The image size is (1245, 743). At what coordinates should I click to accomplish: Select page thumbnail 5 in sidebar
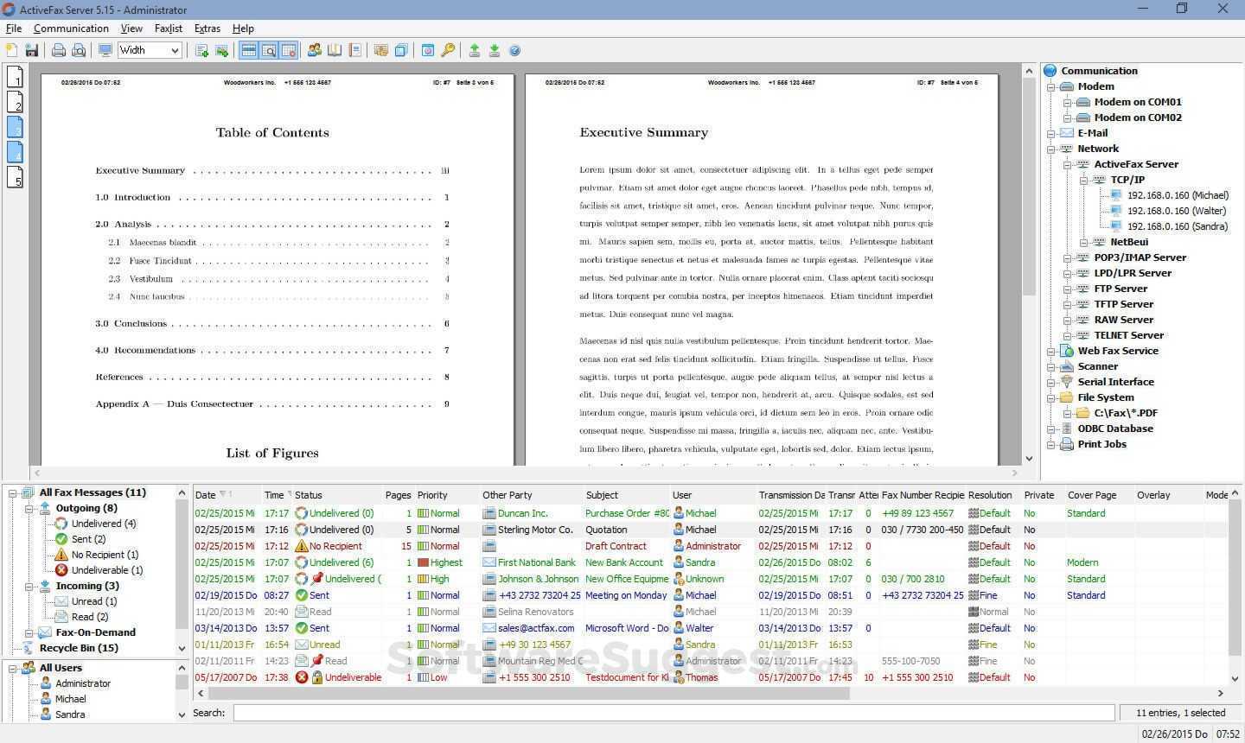(x=15, y=177)
